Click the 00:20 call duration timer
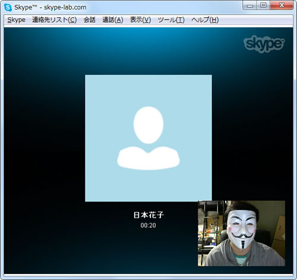 pyautogui.click(x=148, y=225)
